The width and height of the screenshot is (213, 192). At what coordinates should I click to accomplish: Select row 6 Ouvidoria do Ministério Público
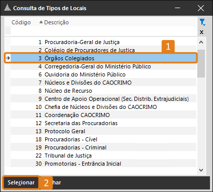tap(103, 74)
